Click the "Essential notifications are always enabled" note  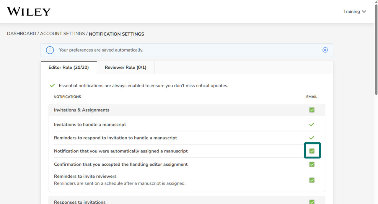point(144,85)
